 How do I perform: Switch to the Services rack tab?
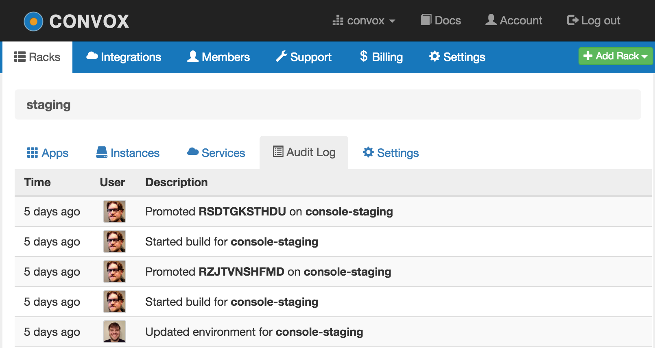click(x=216, y=153)
